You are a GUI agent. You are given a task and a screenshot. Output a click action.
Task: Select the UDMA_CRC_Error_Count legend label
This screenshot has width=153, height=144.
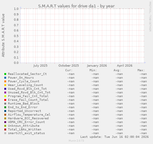(x=26, y=122)
